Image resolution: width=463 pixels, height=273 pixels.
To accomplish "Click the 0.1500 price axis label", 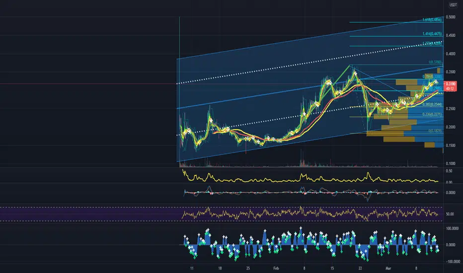I will (x=451, y=145).
